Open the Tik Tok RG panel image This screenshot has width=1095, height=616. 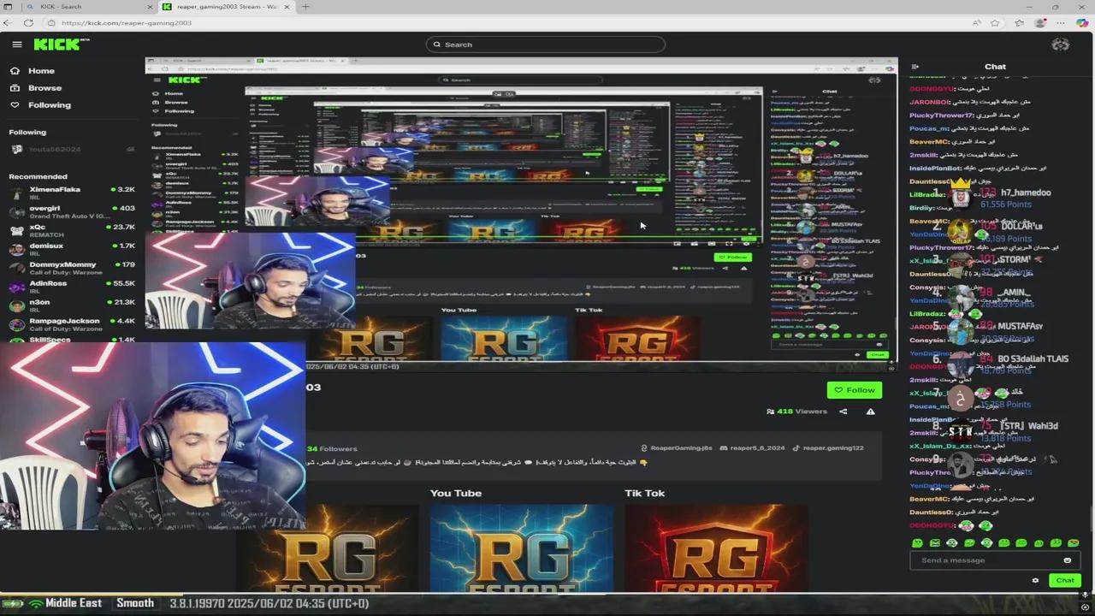(x=715, y=548)
